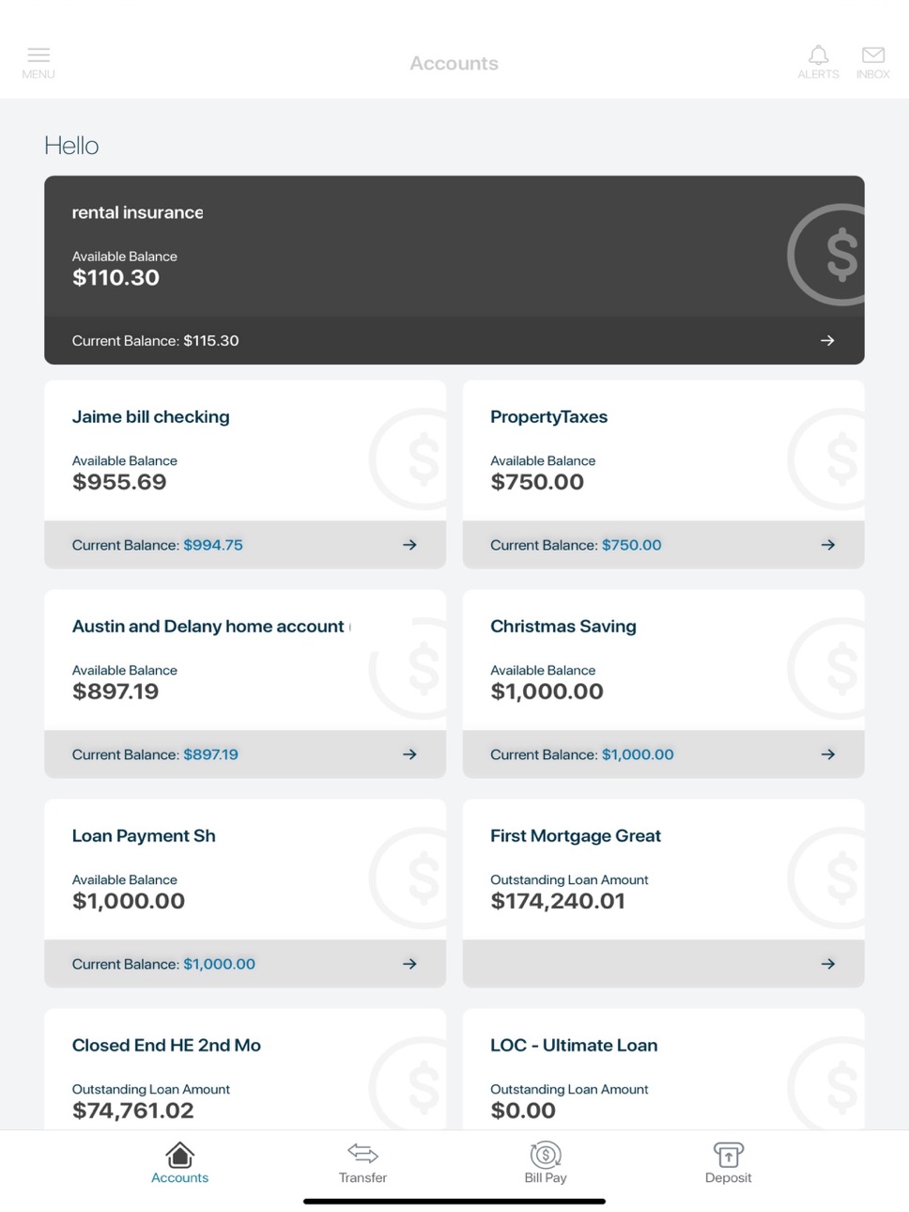Click the $110.30 available balance
This screenshot has width=909, height=1212.
[116, 278]
